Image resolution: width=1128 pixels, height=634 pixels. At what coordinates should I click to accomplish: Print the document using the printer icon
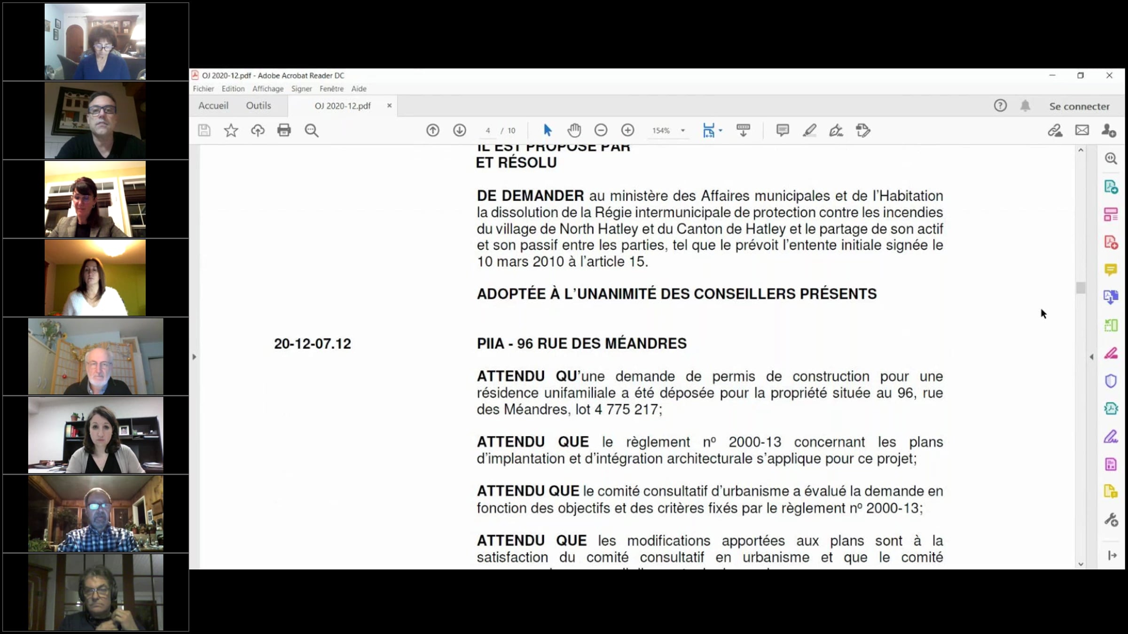click(x=284, y=131)
